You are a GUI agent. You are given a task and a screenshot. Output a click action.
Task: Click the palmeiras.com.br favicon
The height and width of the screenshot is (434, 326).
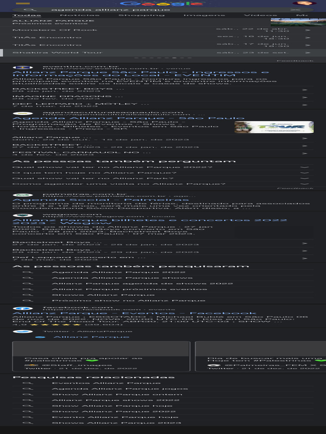[23, 195]
